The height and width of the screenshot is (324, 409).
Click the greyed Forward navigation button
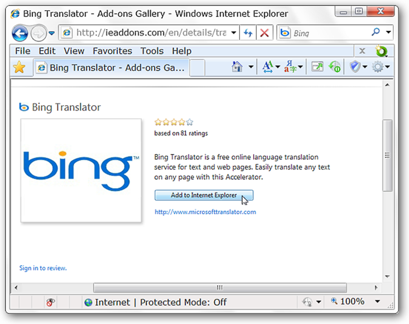pos(38,33)
